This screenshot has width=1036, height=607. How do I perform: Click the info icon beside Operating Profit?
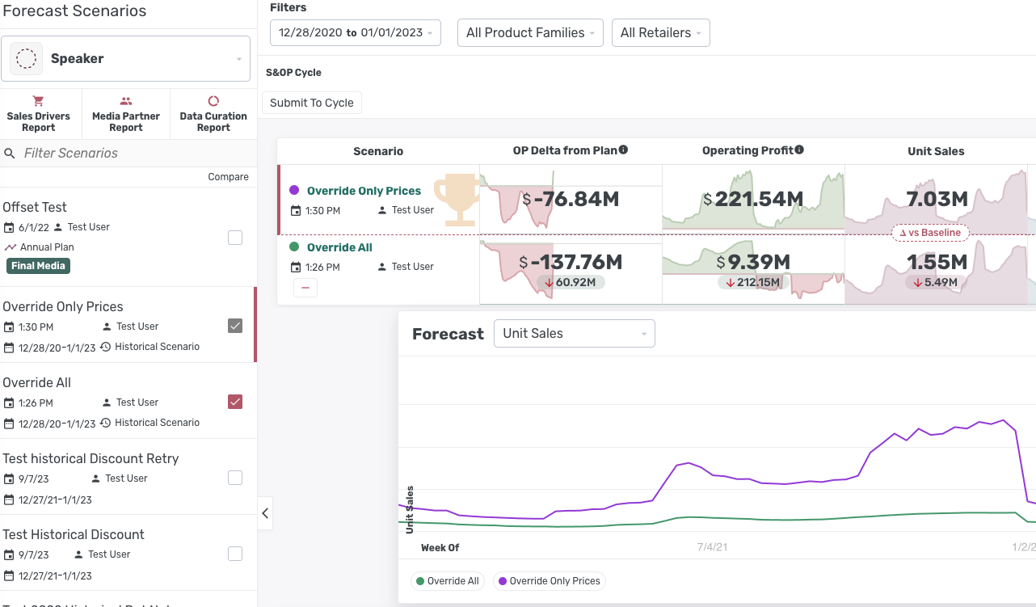pos(799,150)
